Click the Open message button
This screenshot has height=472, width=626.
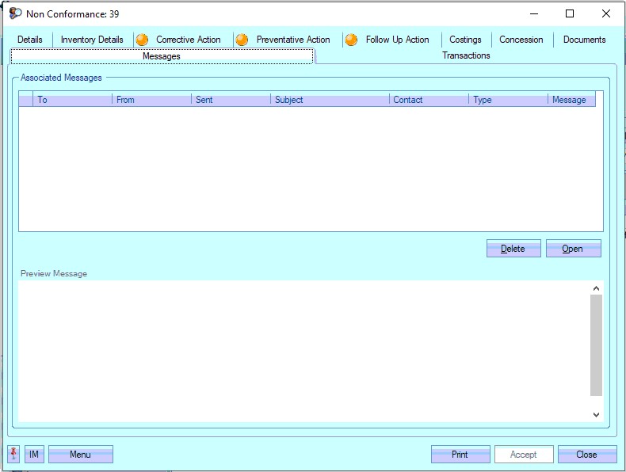pyautogui.click(x=573, y=249)
